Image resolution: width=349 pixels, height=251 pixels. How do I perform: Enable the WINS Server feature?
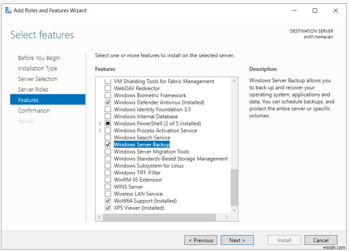click(x=108, y=187)
